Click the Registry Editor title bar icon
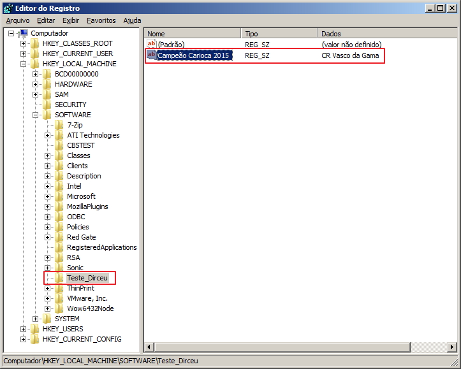 click(x=8, y=8)
